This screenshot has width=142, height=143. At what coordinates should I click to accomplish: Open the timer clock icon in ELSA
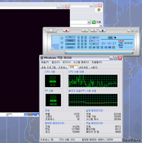click(90, 47)
